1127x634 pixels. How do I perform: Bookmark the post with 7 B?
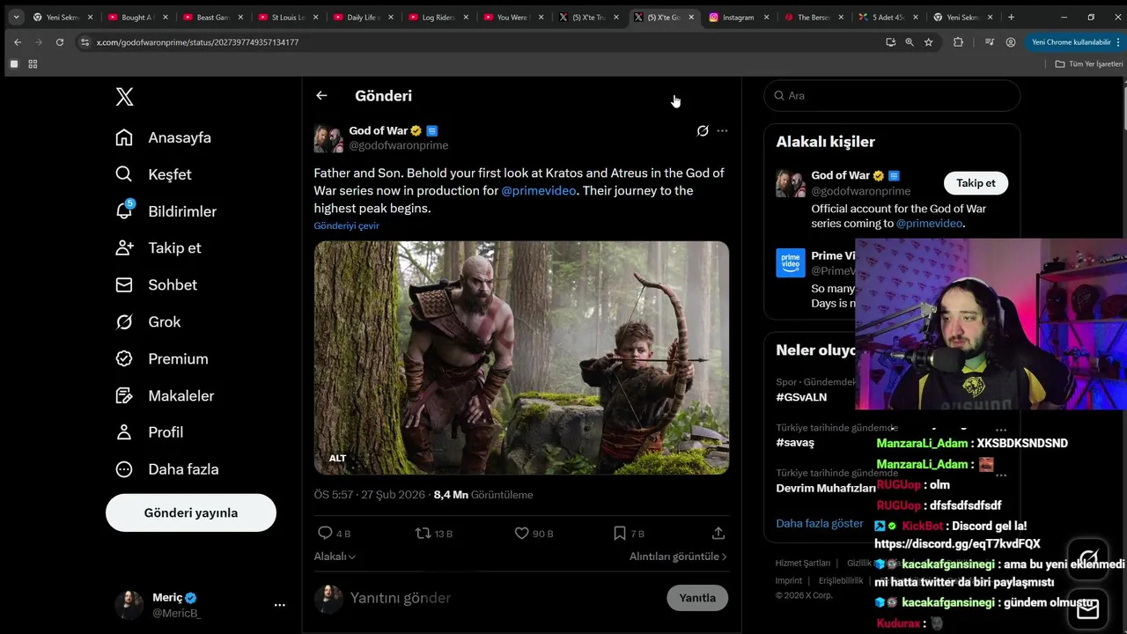[x=620, y=533]
